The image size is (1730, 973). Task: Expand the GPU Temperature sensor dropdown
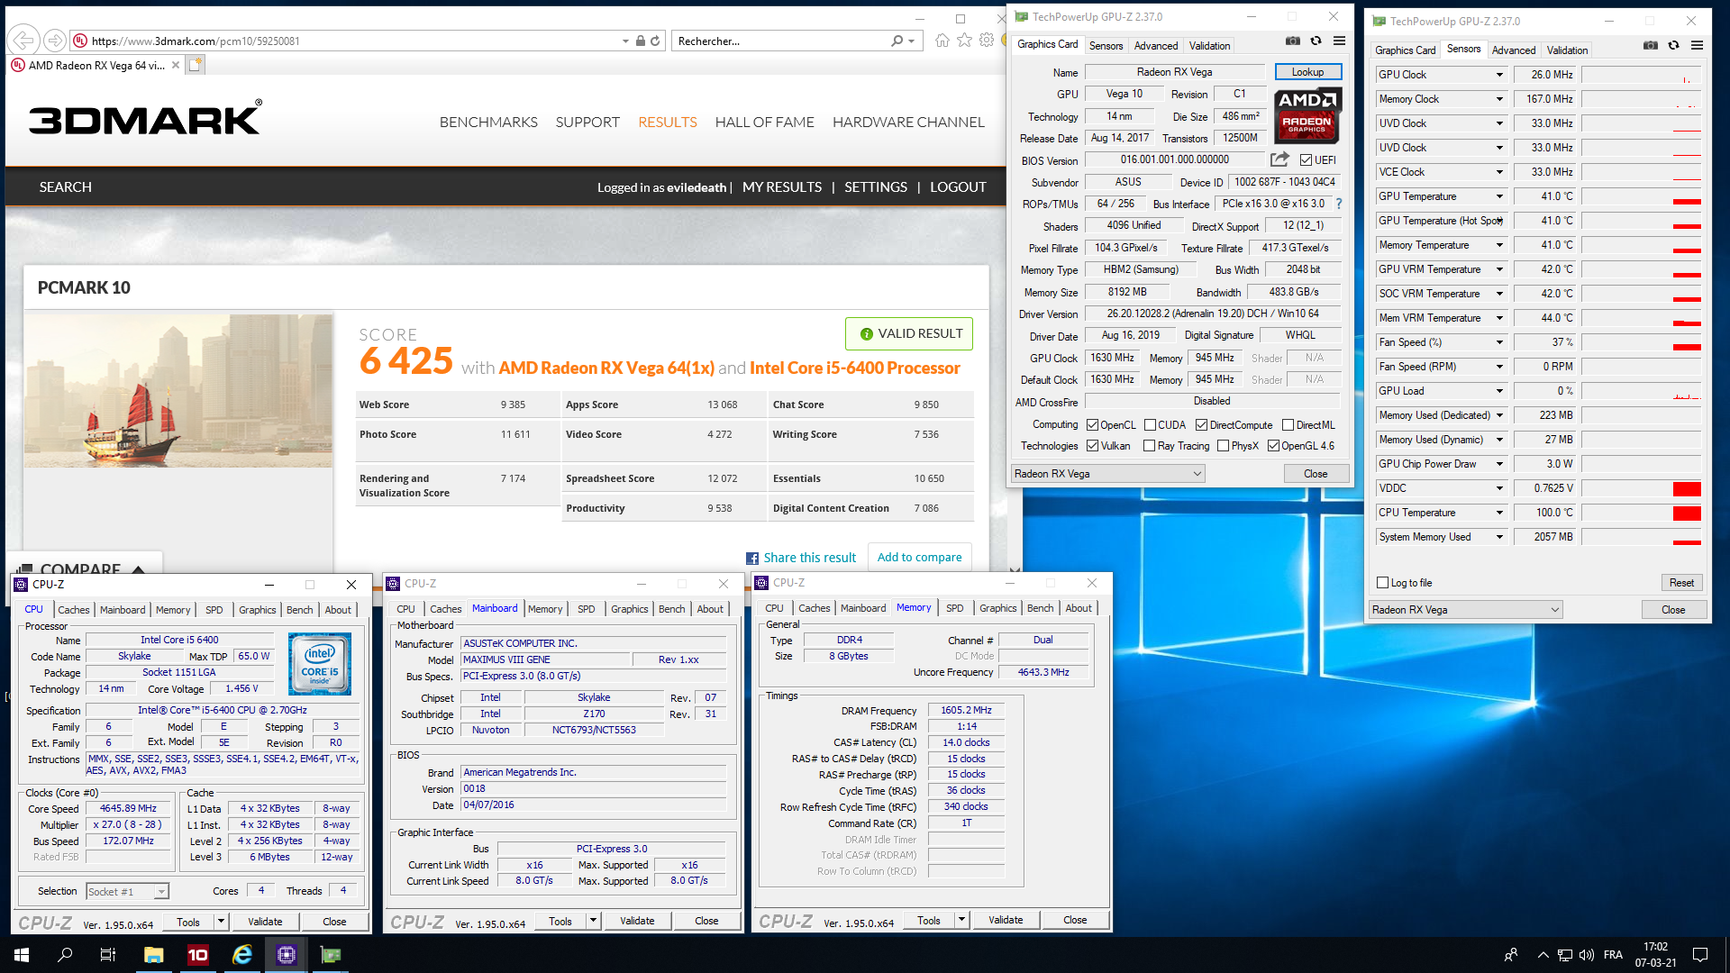(x=1499, y=196)
